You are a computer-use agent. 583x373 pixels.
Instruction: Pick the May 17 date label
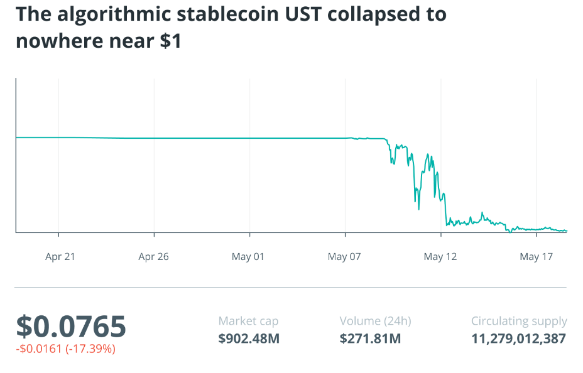(x=536, y=257)
